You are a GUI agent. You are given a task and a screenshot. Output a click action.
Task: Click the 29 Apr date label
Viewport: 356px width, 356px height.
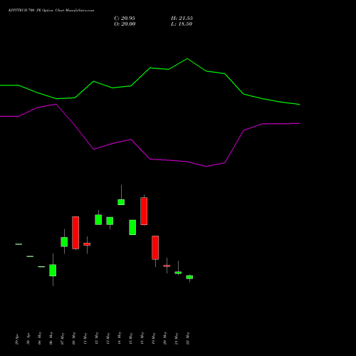(17, 340)
